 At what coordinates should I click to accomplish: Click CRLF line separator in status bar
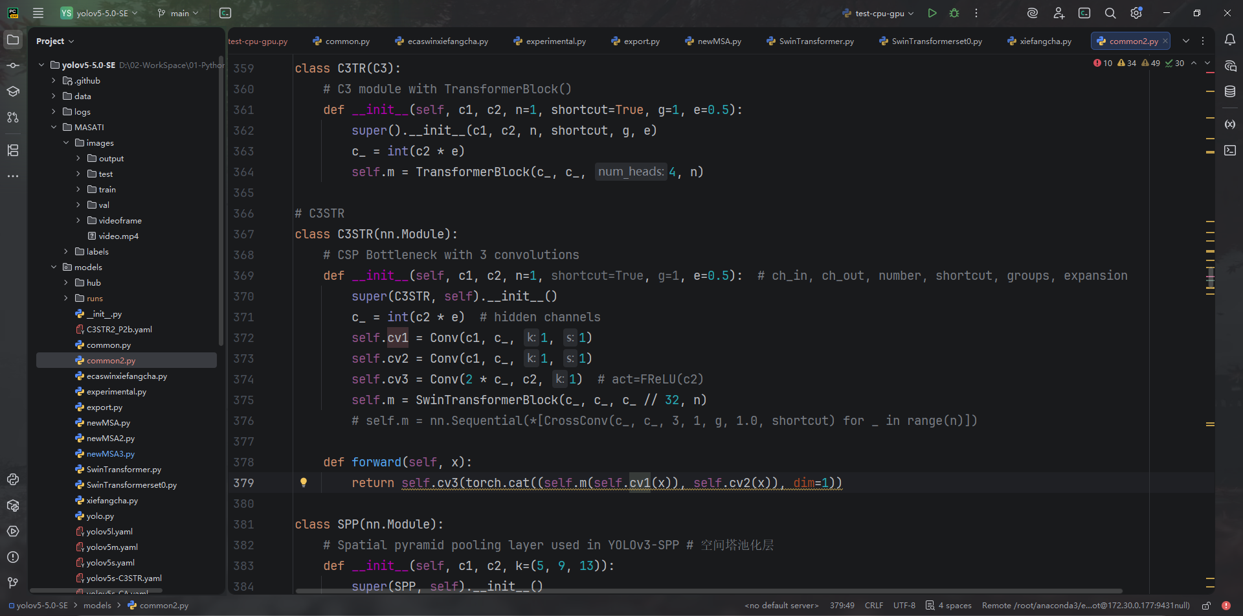click(873, 606)
